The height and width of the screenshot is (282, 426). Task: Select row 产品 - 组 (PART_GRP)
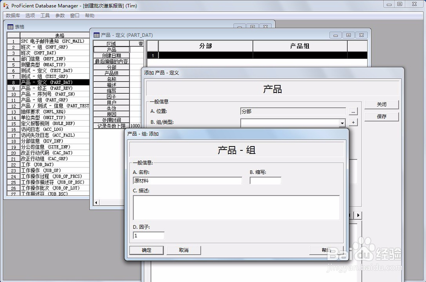(55, 100)
